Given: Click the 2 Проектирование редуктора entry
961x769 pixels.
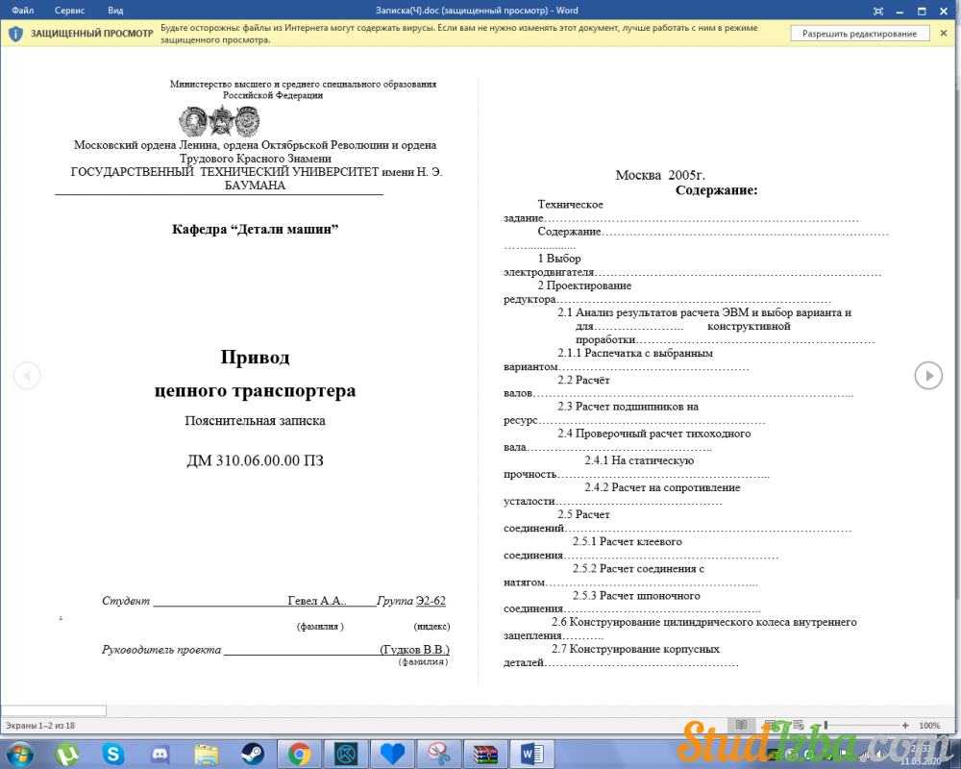Looking at the screenshot, I should [x=667, y=292].
